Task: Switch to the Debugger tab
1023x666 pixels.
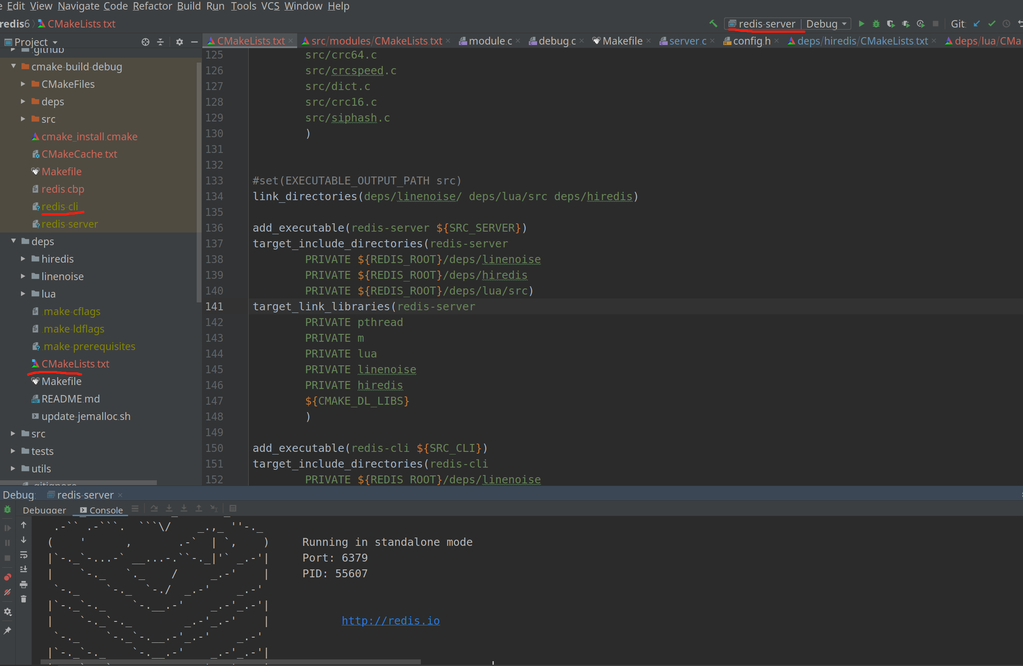Action: coord(44,510)
